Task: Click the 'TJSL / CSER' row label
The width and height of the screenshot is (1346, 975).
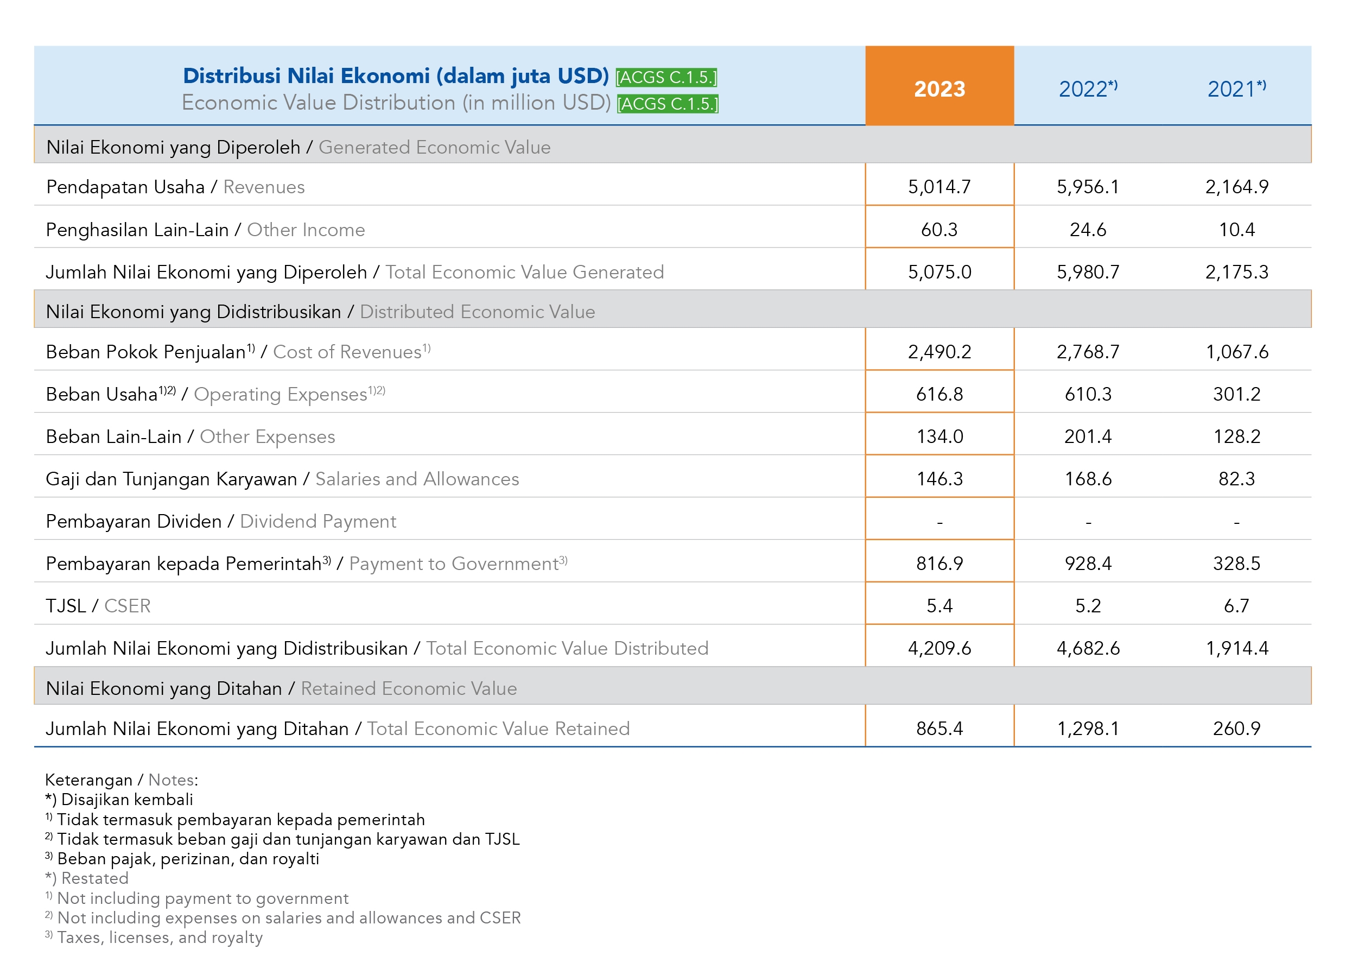Action: (99, 606)
